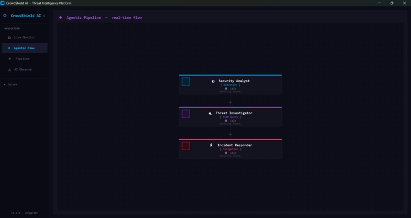Screen dimensions: 411x218
Task: Click the Incident Responder lightning icon
Action: pyautogui.click(x=211, y=145)
